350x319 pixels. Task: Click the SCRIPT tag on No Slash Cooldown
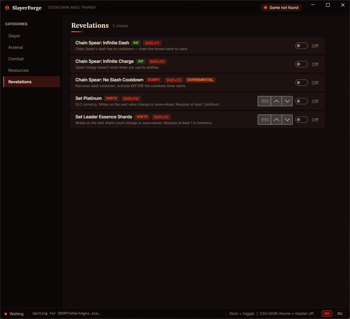(154, 80)
